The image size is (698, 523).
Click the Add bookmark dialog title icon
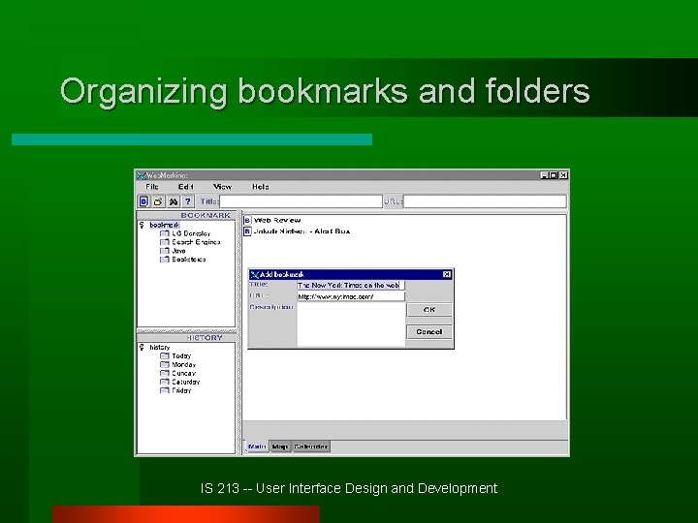pyautogui.click(x=255, y=274)
